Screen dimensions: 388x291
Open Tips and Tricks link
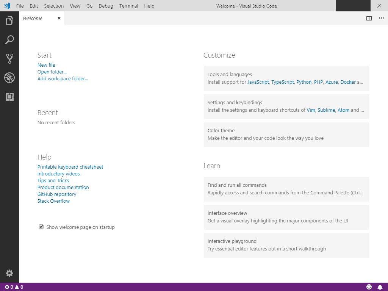point(53,181)
